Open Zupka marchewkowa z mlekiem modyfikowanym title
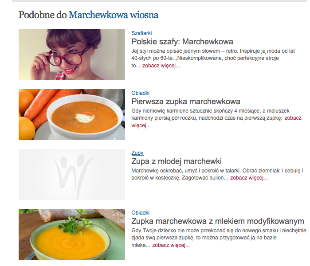Viewport: 310px width, 266px height. click(x=218, y=221)
